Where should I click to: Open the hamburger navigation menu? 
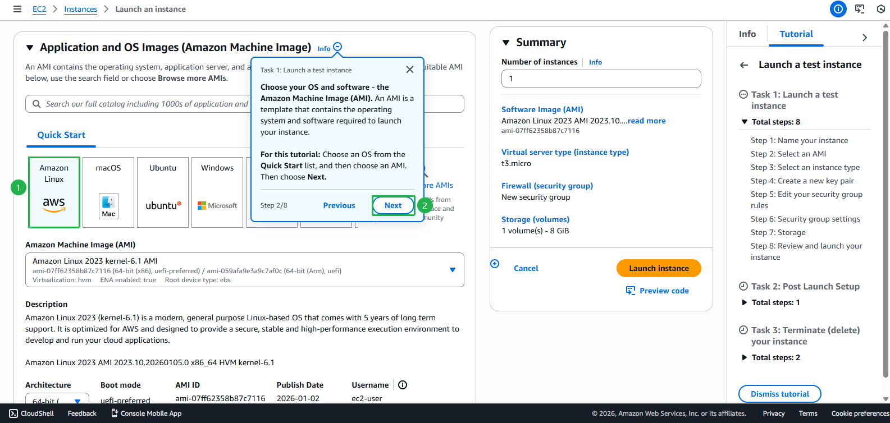pyautogui.click(x=17, y=9)
